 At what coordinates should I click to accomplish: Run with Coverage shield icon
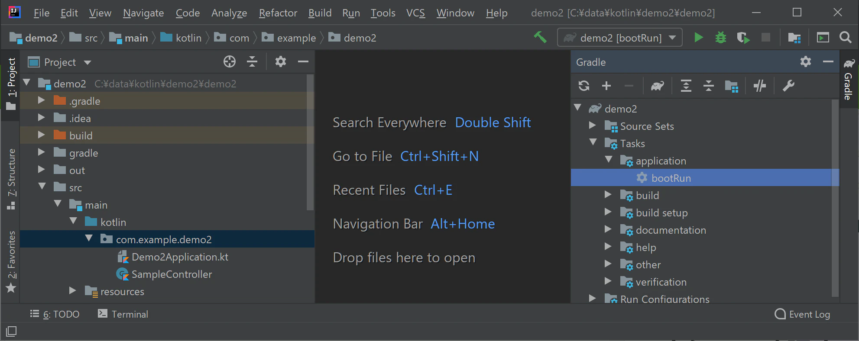[x=743, y=38]
